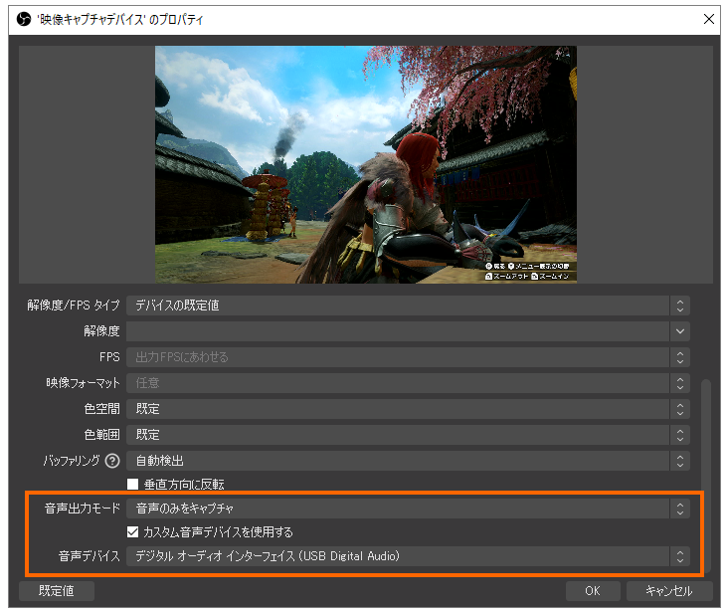Open the 音声デバイス dropdown
Image resolution: width=727 pixels, height=613 pixels.
tap(408, 556)
